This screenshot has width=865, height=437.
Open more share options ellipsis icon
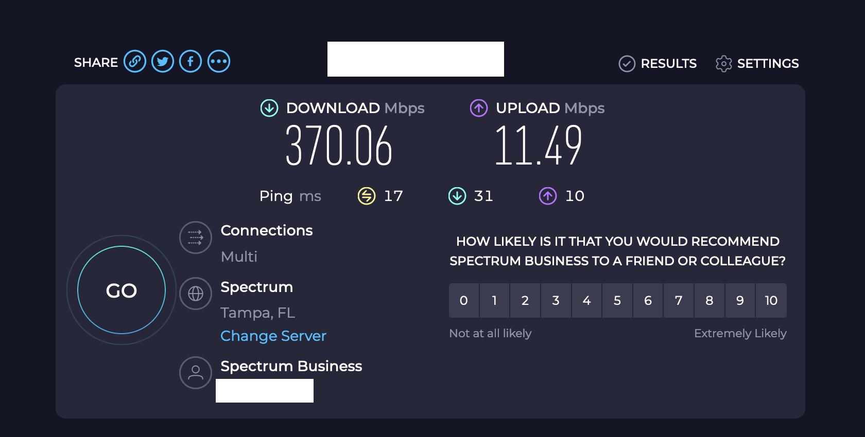219,62
